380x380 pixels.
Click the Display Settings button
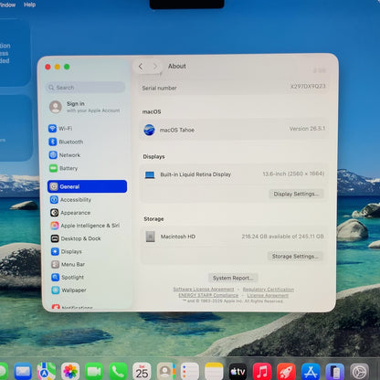coord(296,194)
